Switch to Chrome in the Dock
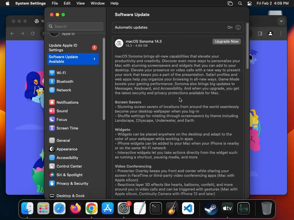 (x=92, y=208)
